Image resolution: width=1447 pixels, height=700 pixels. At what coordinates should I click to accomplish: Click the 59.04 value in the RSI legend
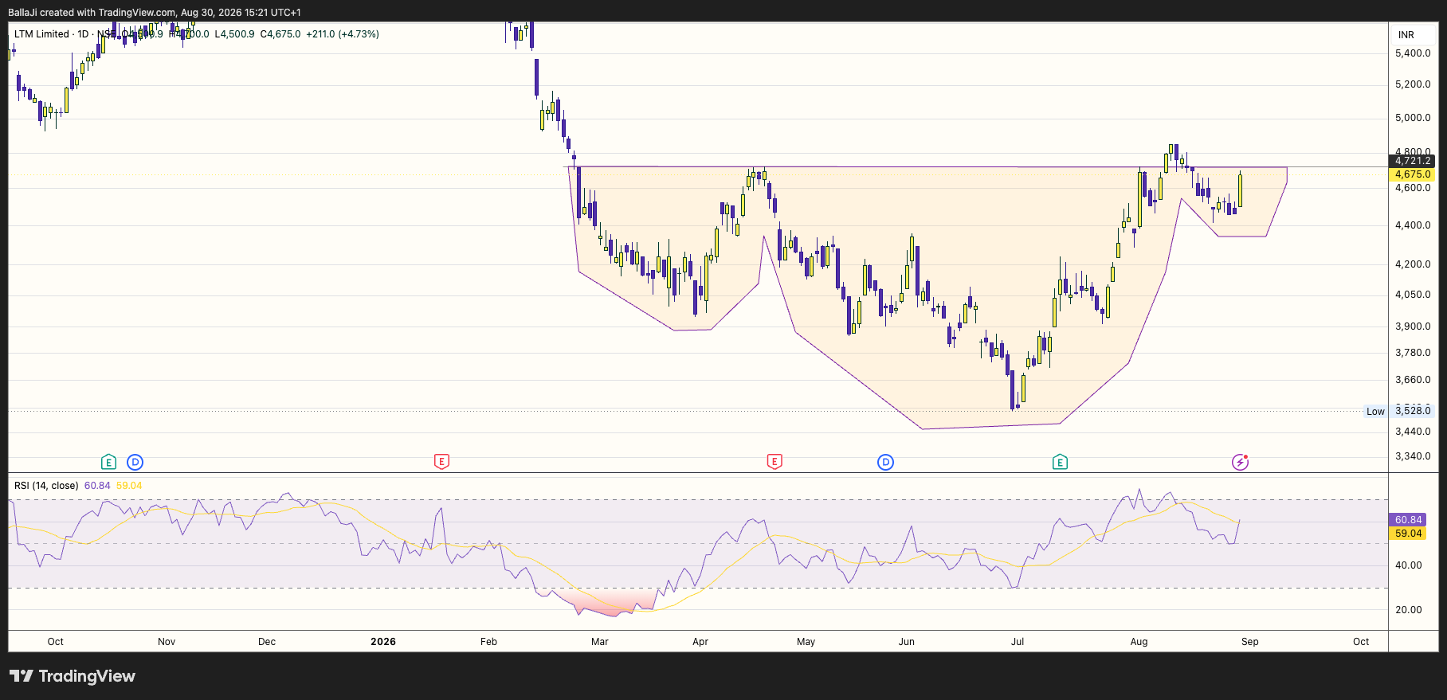[x=129, y=486]
